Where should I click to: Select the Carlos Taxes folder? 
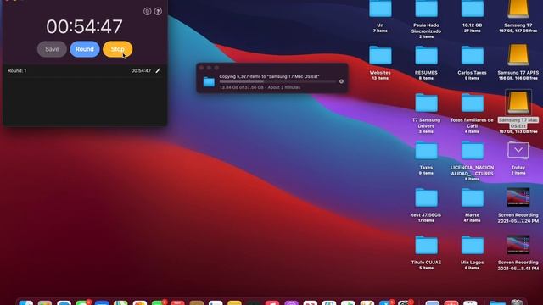473,55
